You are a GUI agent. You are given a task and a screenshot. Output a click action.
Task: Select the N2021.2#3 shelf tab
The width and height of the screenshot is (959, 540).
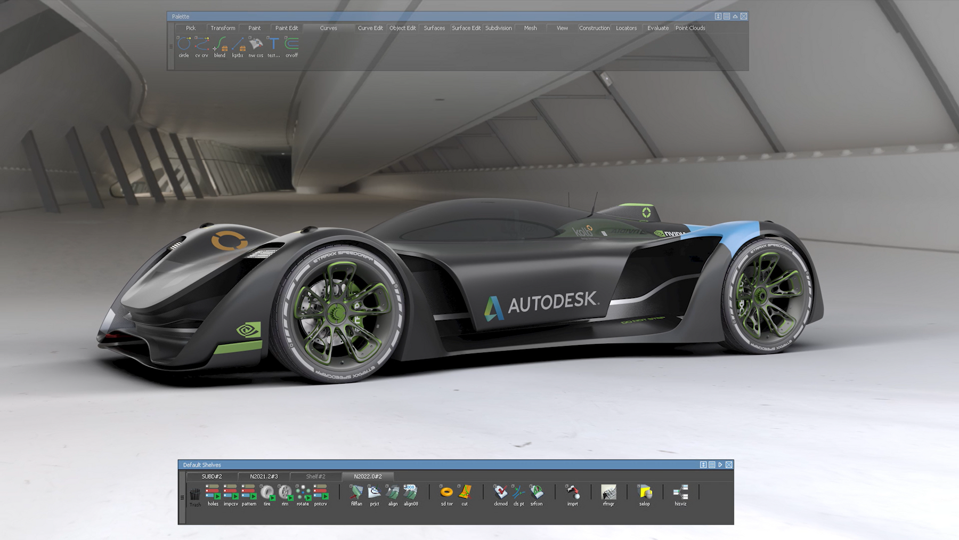pos(264,477)
